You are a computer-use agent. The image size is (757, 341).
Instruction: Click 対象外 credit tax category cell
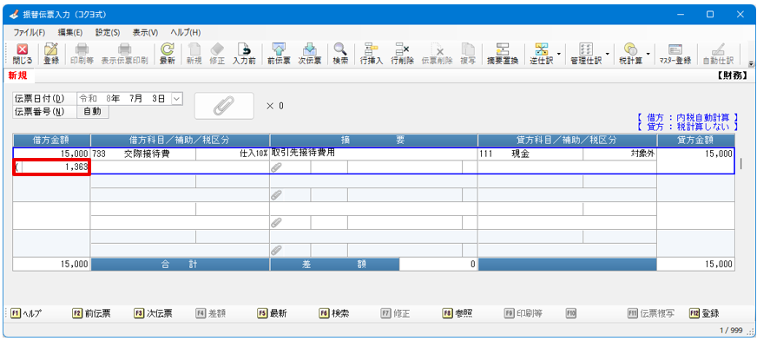click(x=620, y=154)
